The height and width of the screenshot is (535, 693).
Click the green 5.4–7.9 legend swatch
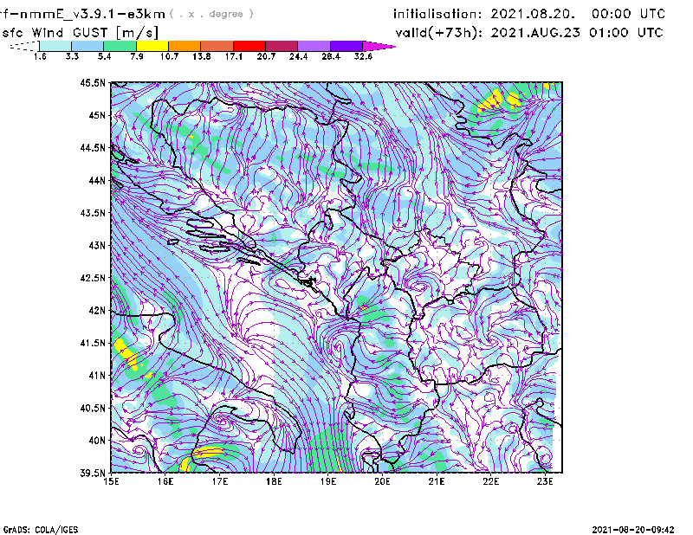(120, 46)
